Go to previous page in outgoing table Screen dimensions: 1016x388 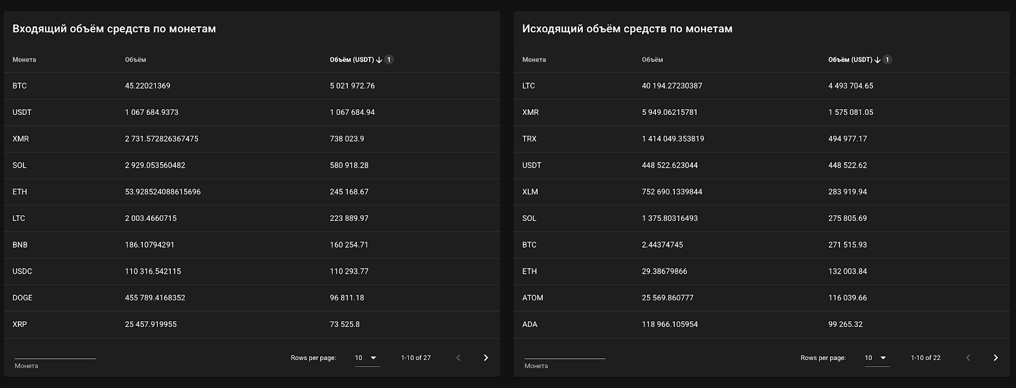click(x=968, y=358)
